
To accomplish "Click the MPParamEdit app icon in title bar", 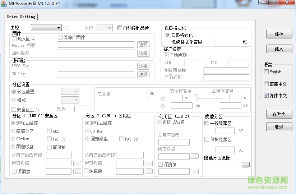I will point(4,3).
